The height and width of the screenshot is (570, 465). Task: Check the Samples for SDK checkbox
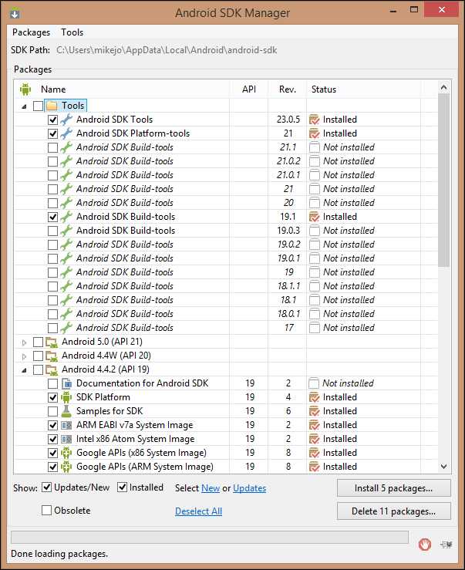52,411
